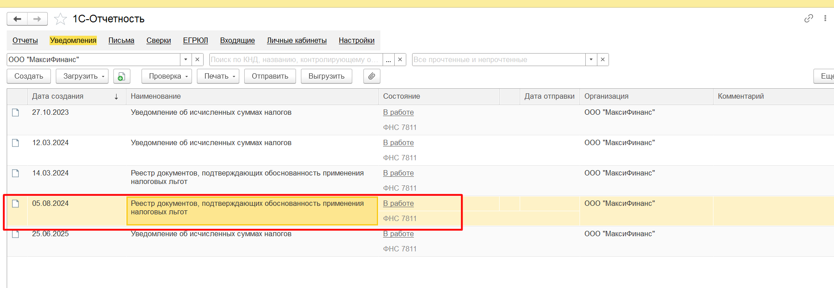The height and width of the screenshot is (288, 834).
Task: Open the Письма tab
Action: point(121,40)
